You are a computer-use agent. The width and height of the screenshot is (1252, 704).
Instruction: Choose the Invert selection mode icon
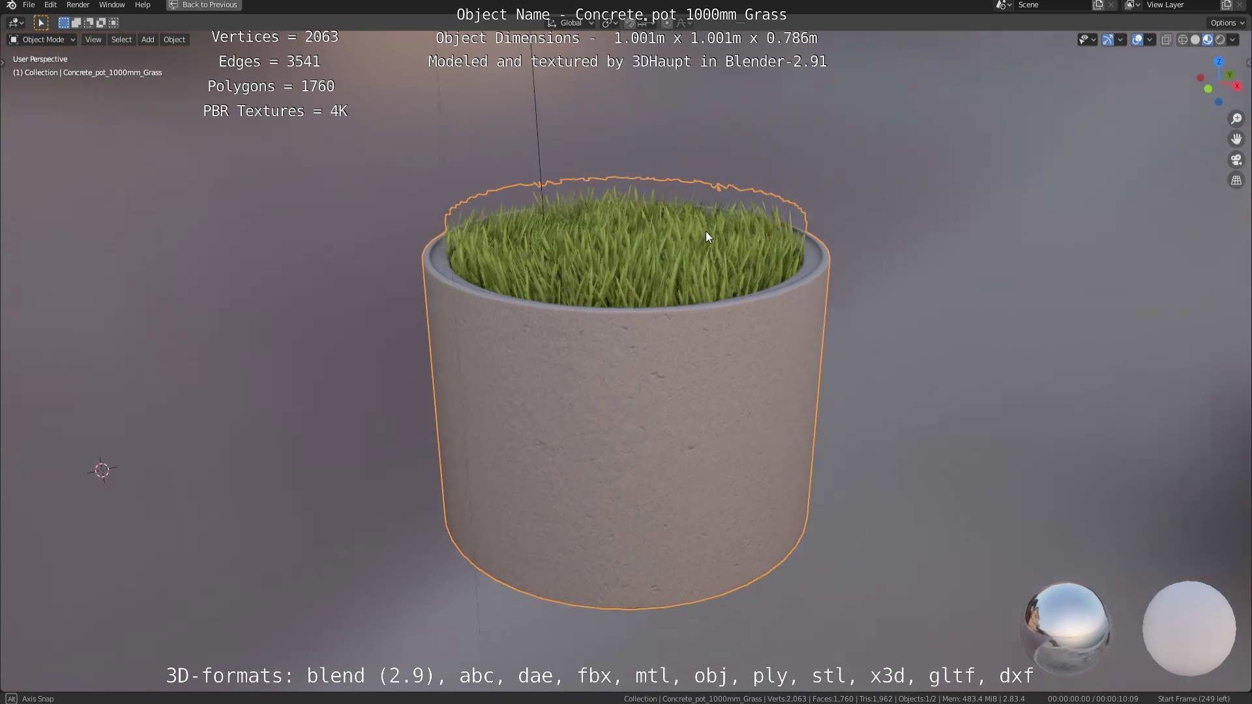pyautogui.click(x=101, y=23)
